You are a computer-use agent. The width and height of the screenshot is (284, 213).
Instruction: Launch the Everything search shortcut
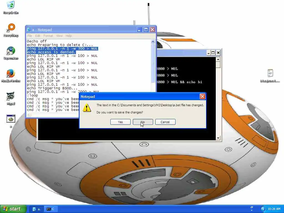11,30
